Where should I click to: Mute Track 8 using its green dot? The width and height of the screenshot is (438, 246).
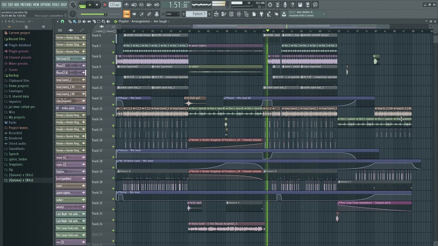tap(113, 63)
